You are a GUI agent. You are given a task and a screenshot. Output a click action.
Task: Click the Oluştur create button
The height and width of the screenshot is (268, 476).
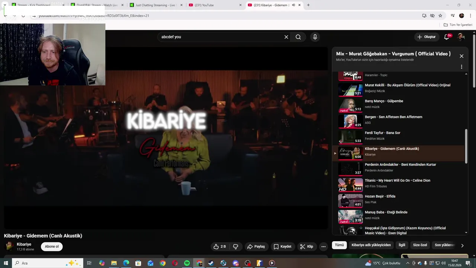(x=426, y=37)
